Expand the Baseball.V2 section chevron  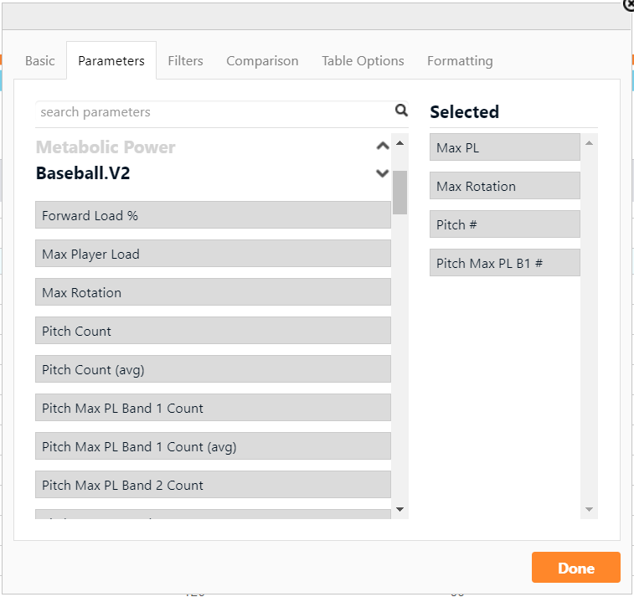coord(383,173)
